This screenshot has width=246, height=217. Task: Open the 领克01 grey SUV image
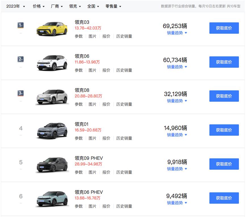52,131
